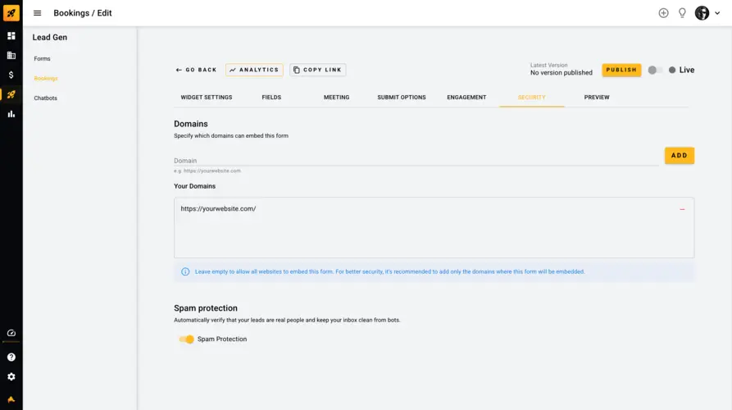Image resolution: width=732 pixels, height=410 pixels.
Task: Focus the Domain input field
Action: (416, 160)
